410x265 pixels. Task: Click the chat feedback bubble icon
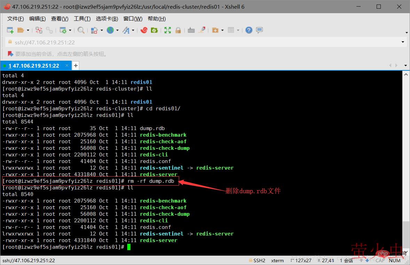pos(259,31)
